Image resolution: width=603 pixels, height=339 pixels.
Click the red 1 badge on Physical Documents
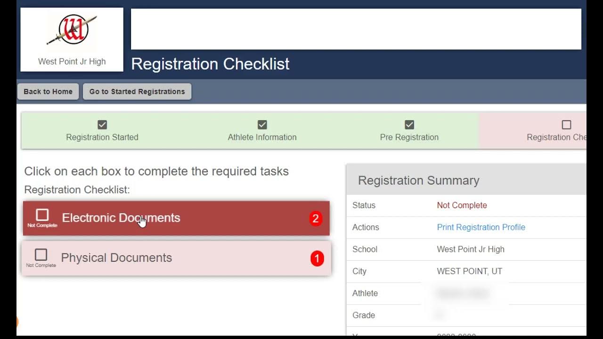click(317, 258)
